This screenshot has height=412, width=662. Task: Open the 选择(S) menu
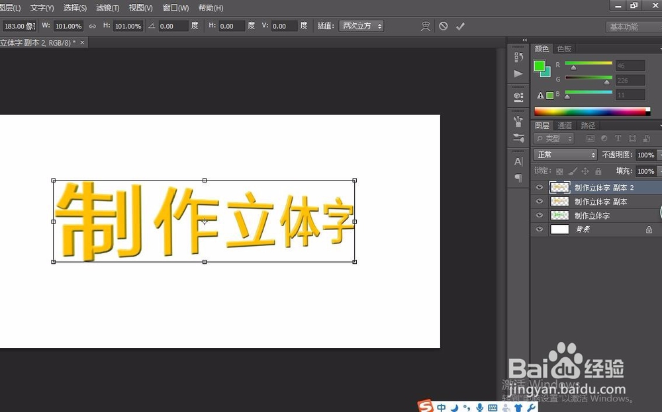point(75,7)
